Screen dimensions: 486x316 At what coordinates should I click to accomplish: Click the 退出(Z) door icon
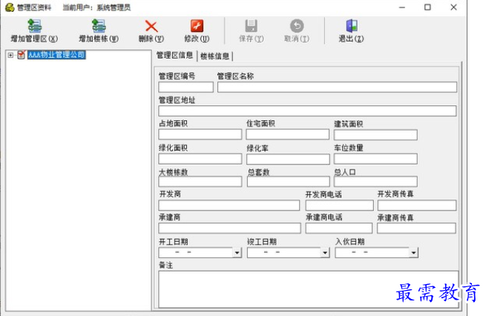coord(352,26)
